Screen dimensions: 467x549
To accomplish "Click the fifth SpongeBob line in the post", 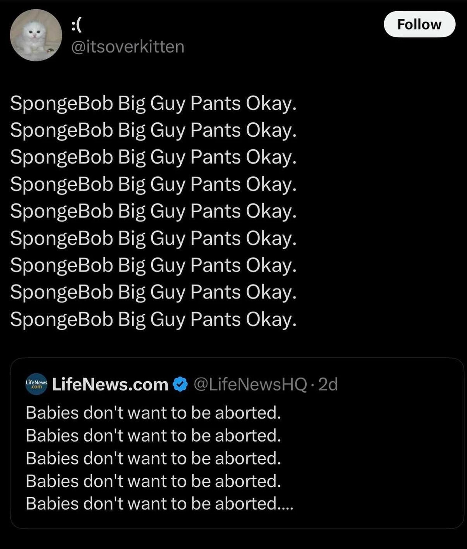I will tap(153, 211).
